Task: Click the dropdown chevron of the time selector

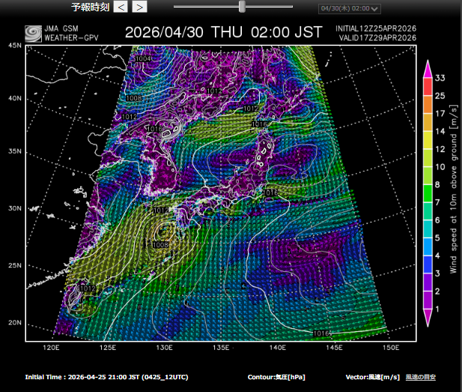Action: [375, 9]
